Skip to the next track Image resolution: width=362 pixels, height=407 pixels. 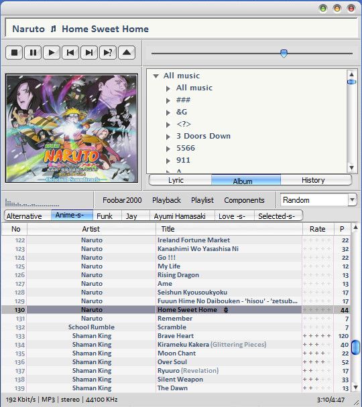tap(89, 53)
